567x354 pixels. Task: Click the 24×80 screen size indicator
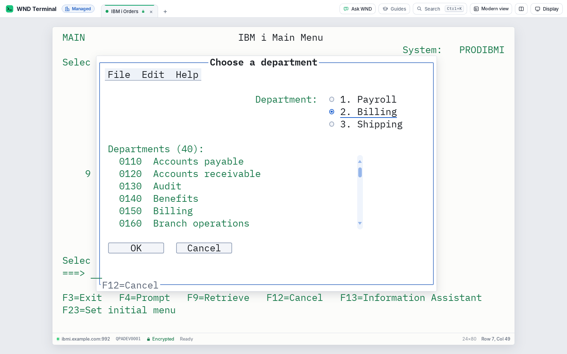[469, 339]
